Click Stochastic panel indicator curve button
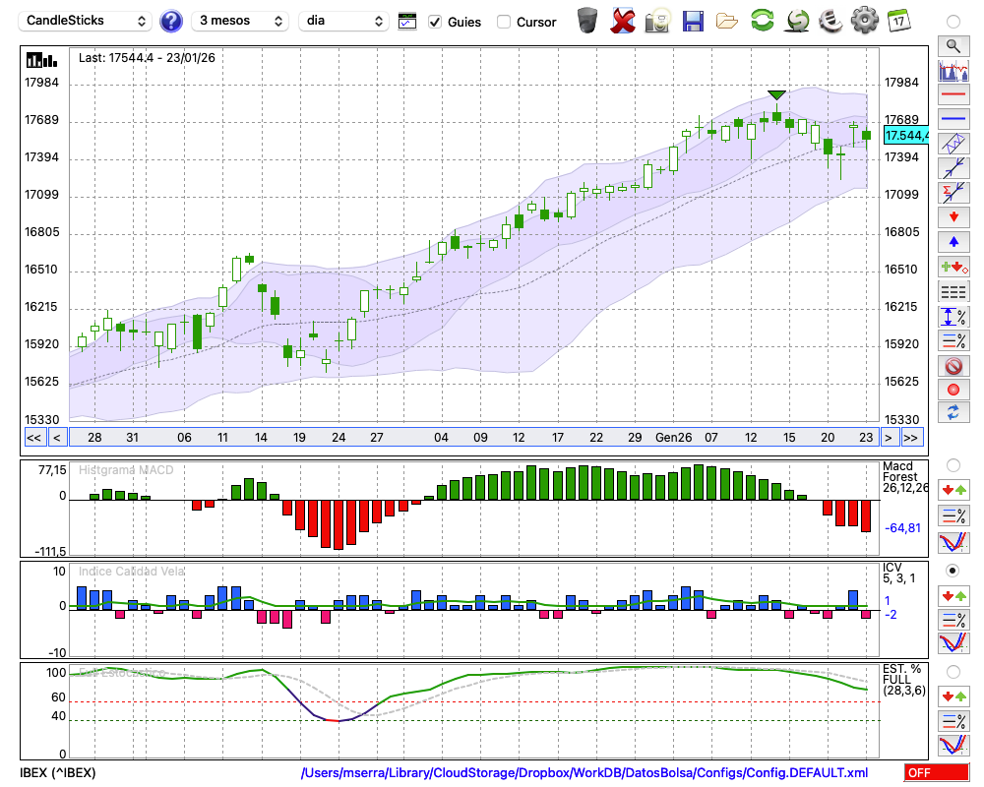The image size is (984, 787). [x=953, y=745]
